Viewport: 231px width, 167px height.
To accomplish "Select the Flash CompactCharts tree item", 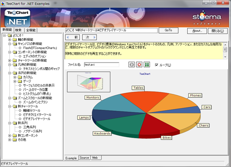I will (40, 48).
